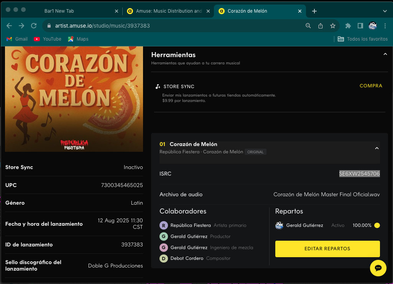
Task: Close the Bar1 New Tab tab
Action: point(117,11)
